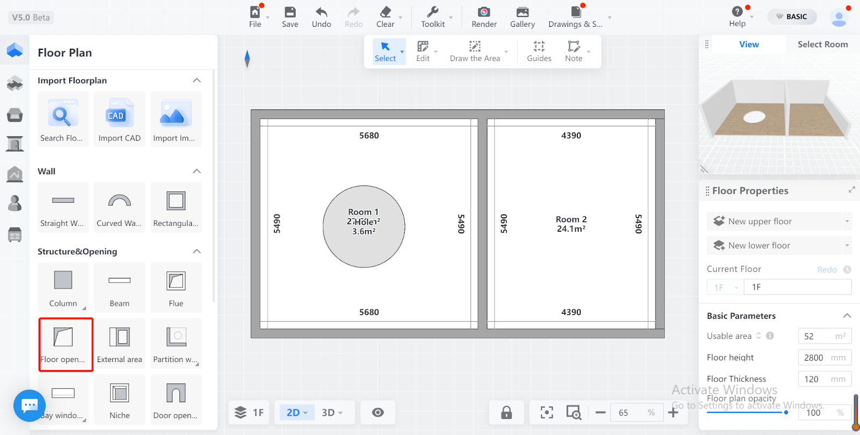Click the Floor plan opacity slider
860x435 pixels.
point(747,412)
